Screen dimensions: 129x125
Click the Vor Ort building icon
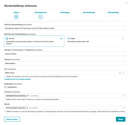coord(7,38)
